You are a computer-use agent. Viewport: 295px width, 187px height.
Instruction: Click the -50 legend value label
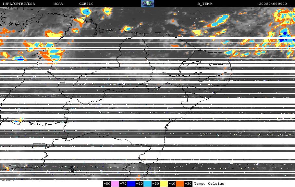[x=155, y=184]
